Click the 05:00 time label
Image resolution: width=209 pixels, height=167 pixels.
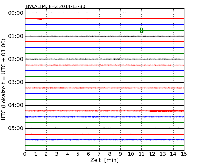16,128
